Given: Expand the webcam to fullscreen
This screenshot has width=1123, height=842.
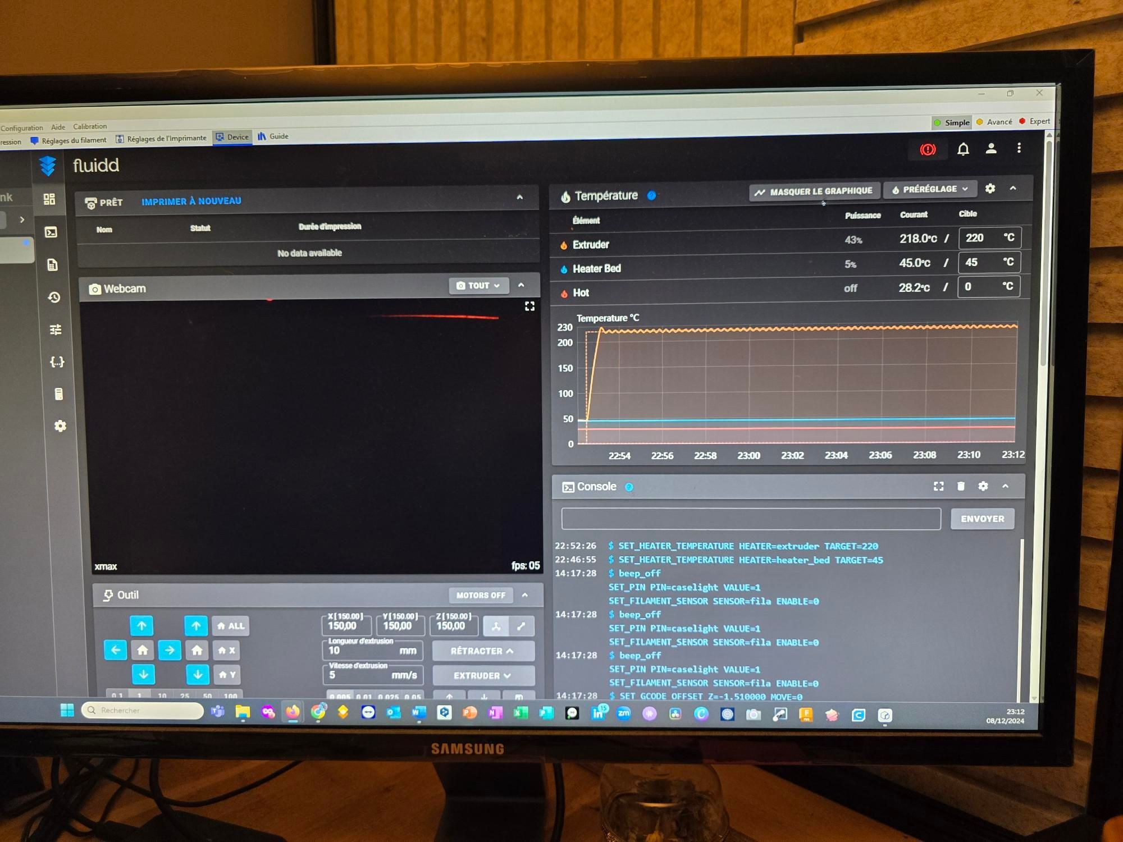Looking at the screenshot, I should pos(529,306).
